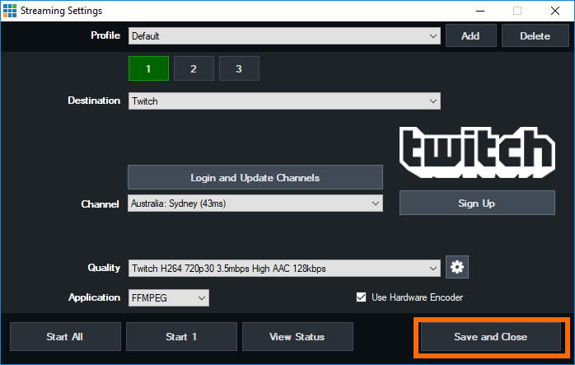Add a new streaming profile
This screenshot has height=365, width=575.
coord(470,36)
